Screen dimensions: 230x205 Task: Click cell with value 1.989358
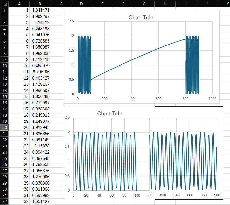point(40,53)
